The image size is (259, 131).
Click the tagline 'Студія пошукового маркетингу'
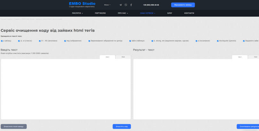pos(82,7)
